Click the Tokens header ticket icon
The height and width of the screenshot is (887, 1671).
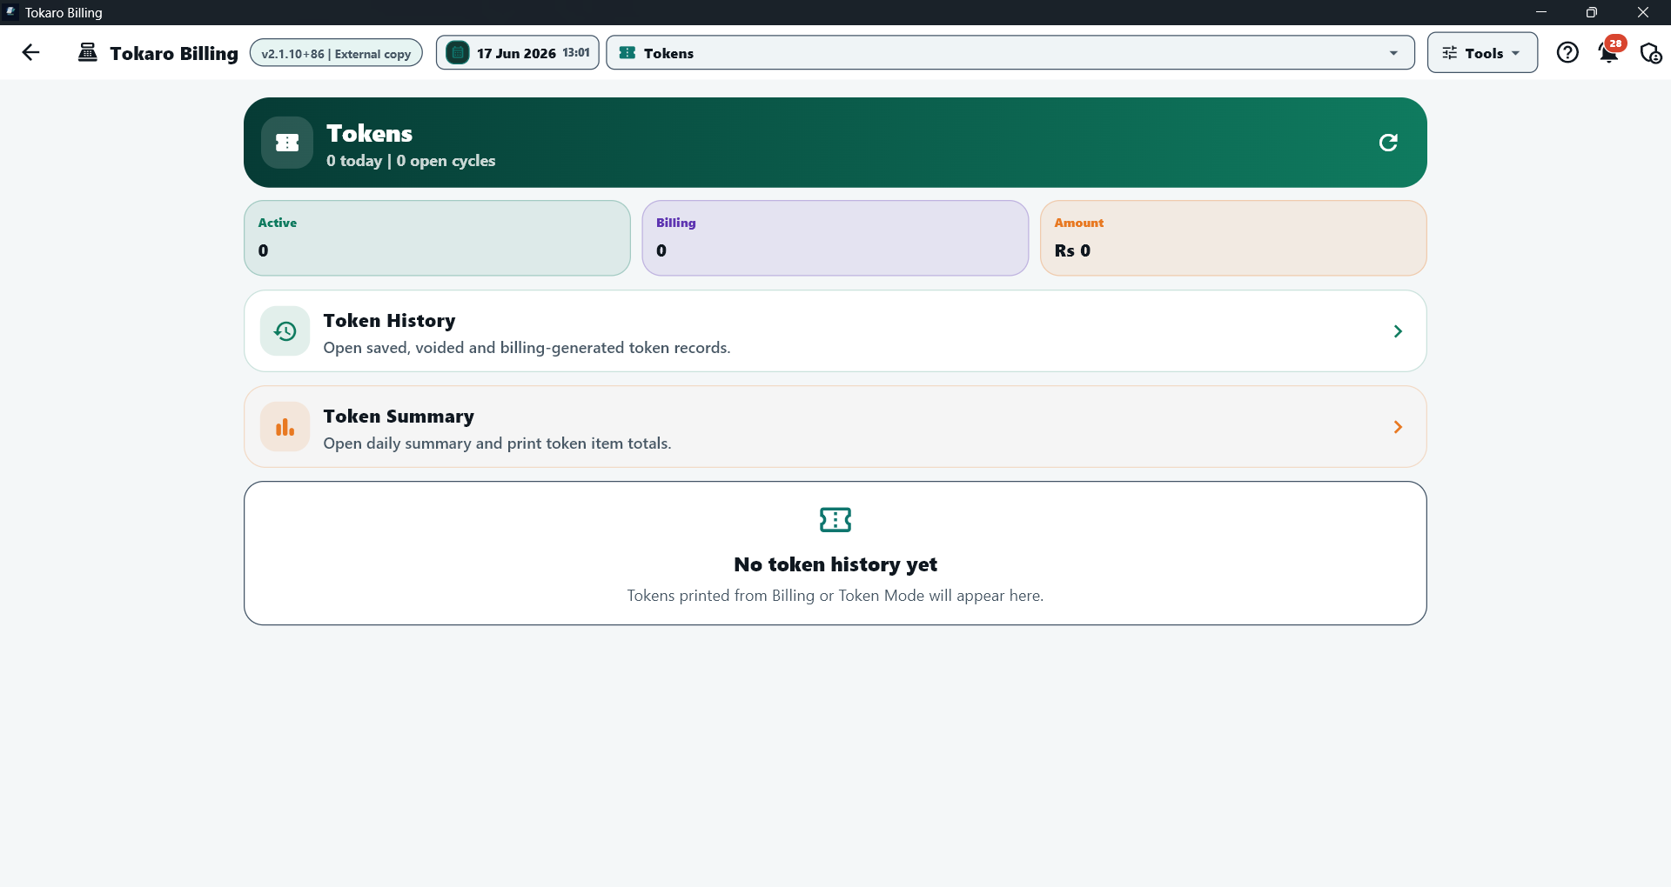(x=287, y=143)
